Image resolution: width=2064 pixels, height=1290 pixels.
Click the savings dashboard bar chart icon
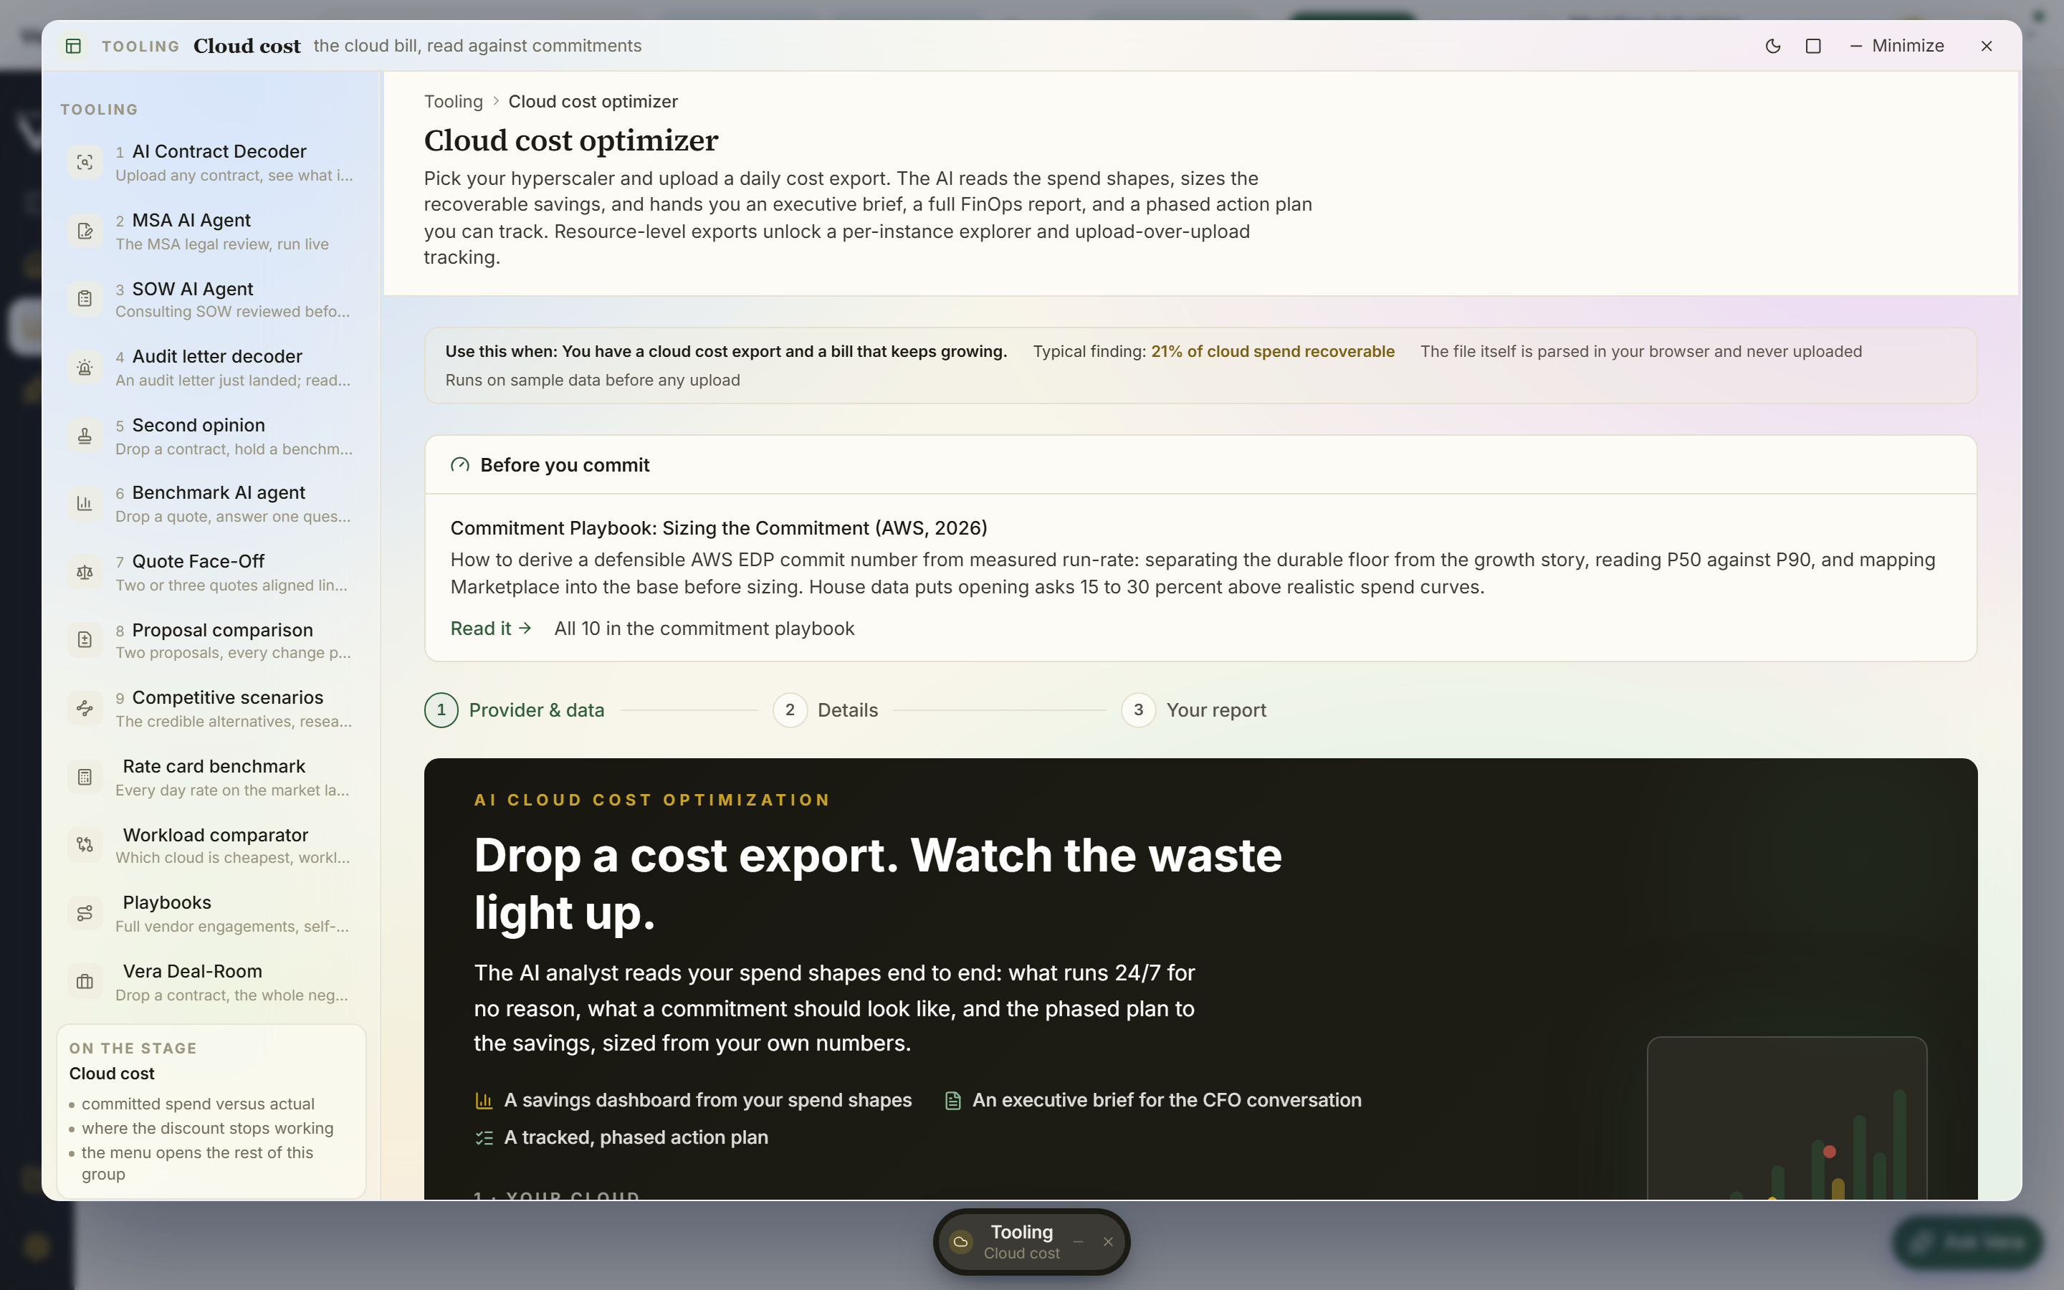(x=484, y=1101)
